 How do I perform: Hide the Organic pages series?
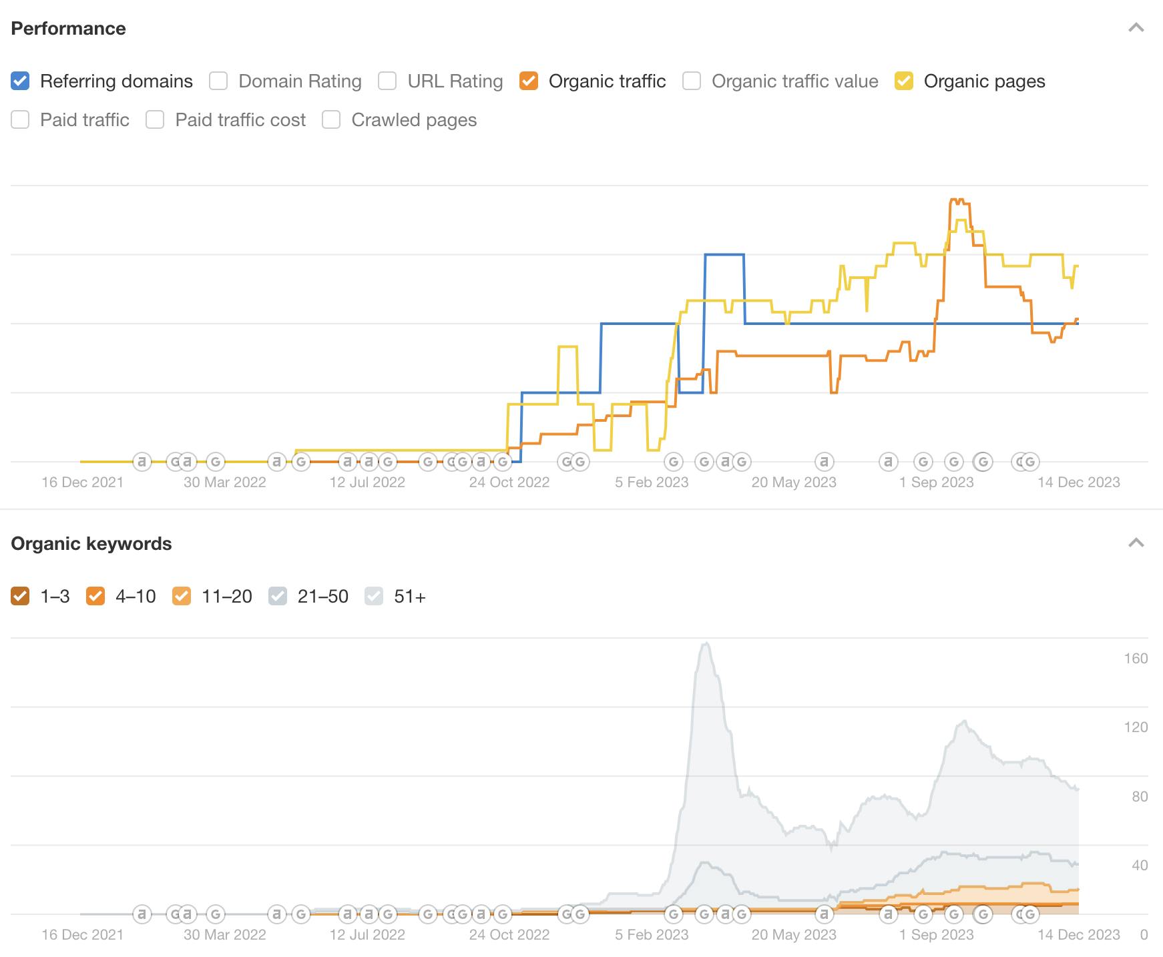tap(904, 81)
